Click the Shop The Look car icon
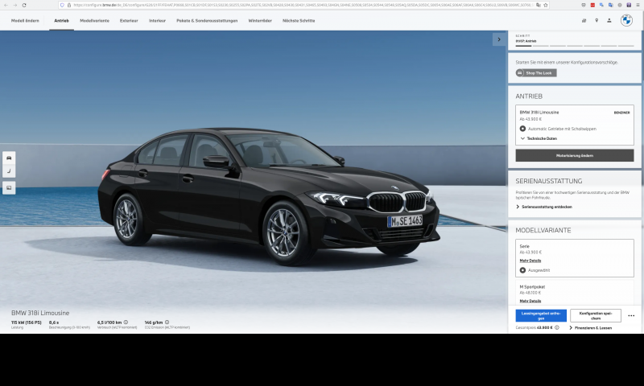The image size is (644, 386). tap(519, 73)
